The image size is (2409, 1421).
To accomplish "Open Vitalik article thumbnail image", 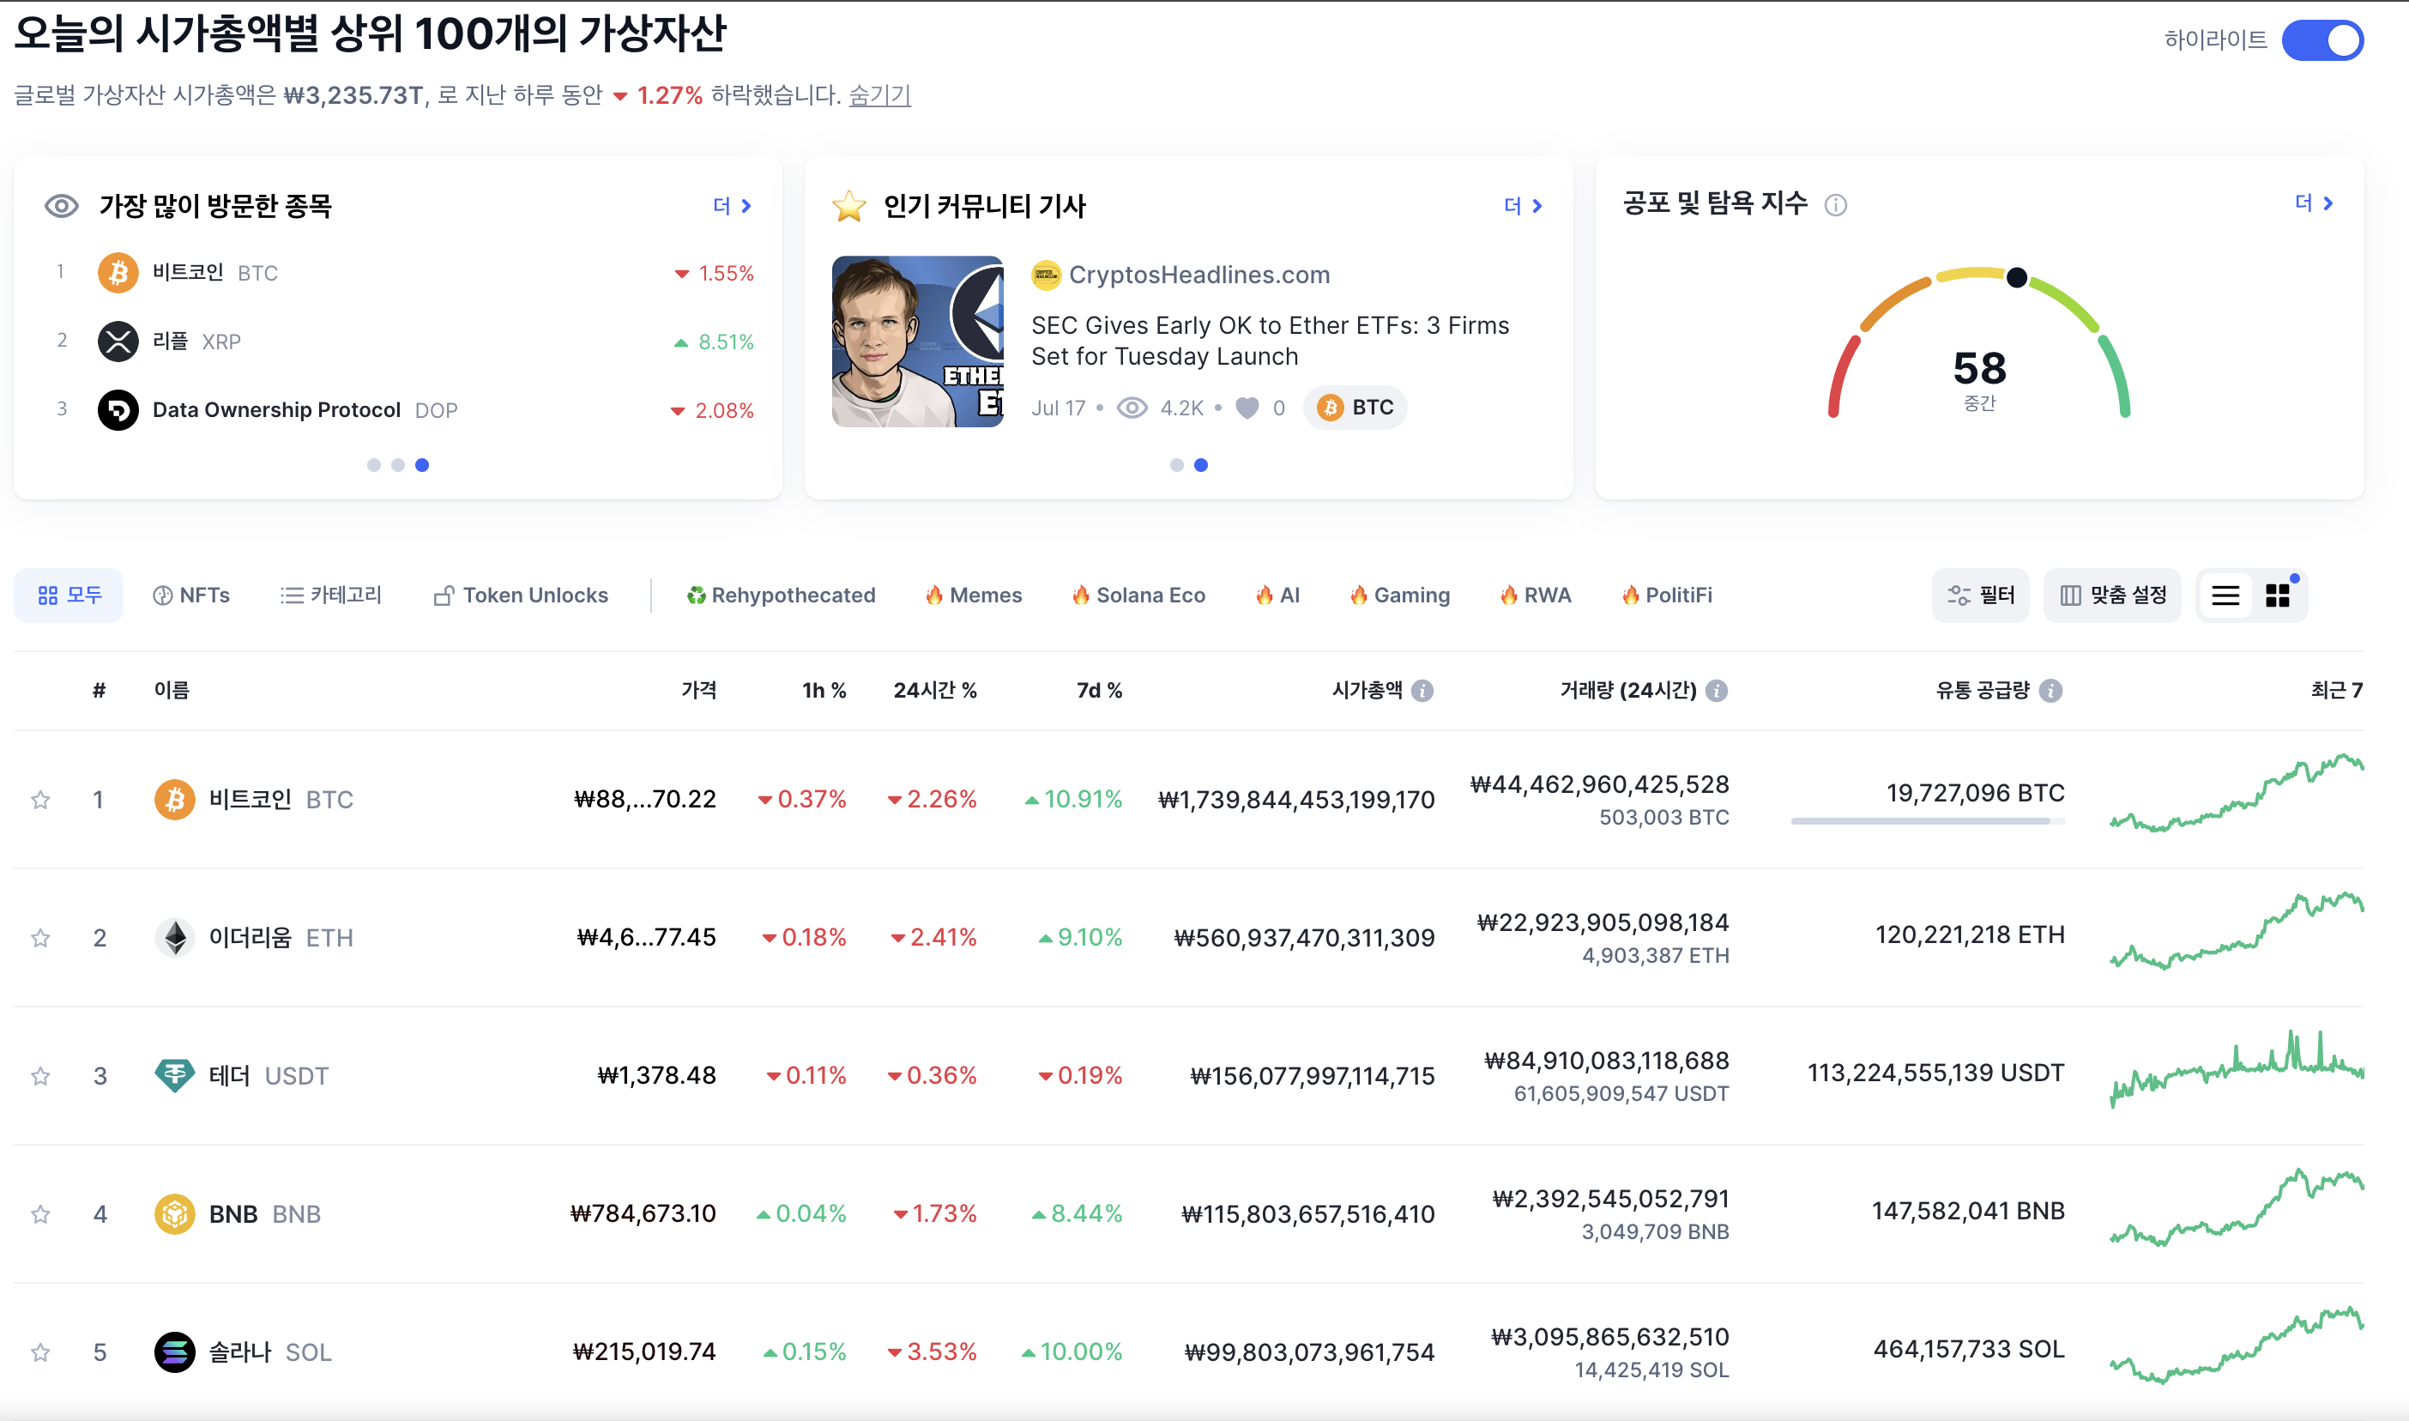I will pos(917,341).
